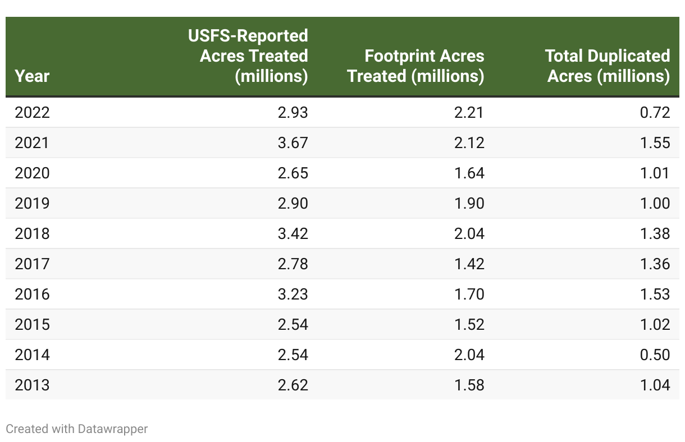This screenshot has width=685, height=442.
Task: Select the Total Duplicated Acres column header
Action: point(608,66)
